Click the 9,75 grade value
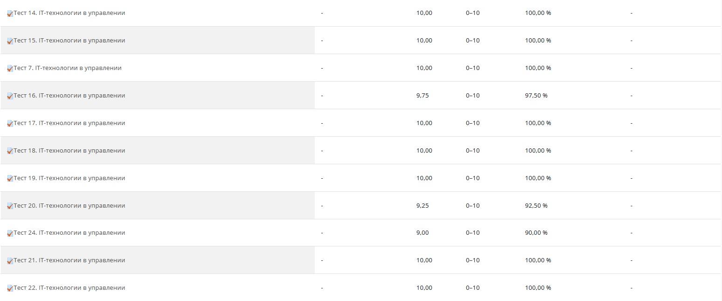This screenshot has width=722, height=301. point(423,96)
